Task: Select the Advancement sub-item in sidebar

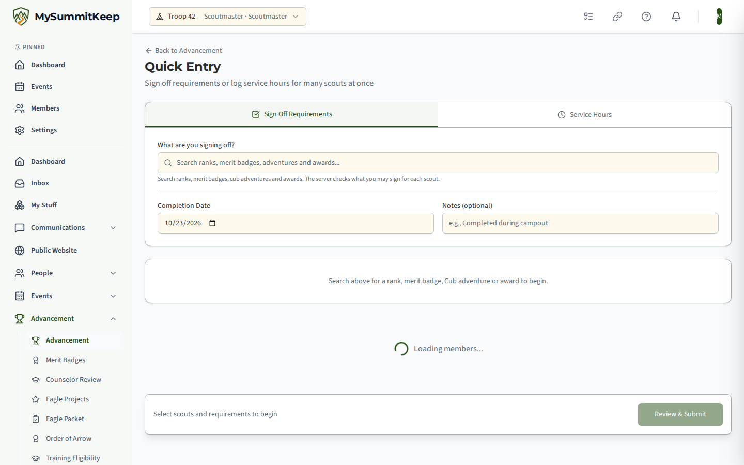Action: coord(75,340)
